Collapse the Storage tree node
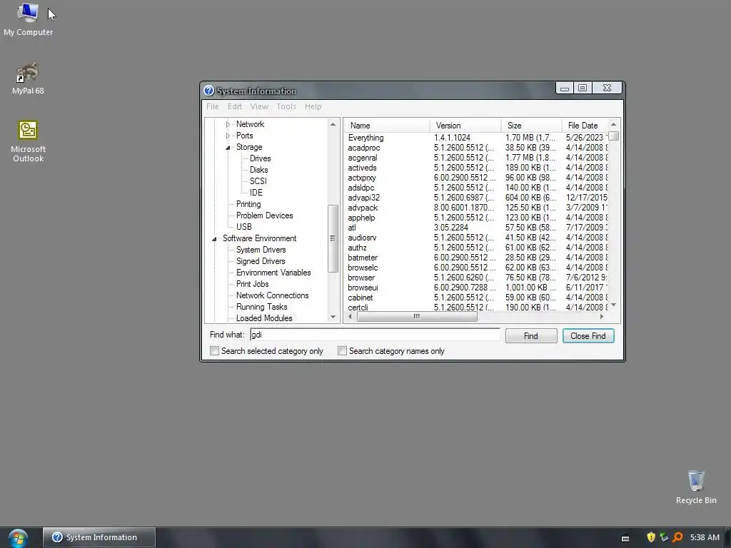The width and height of the screenshot is (731, 548). tap(228, 147)
